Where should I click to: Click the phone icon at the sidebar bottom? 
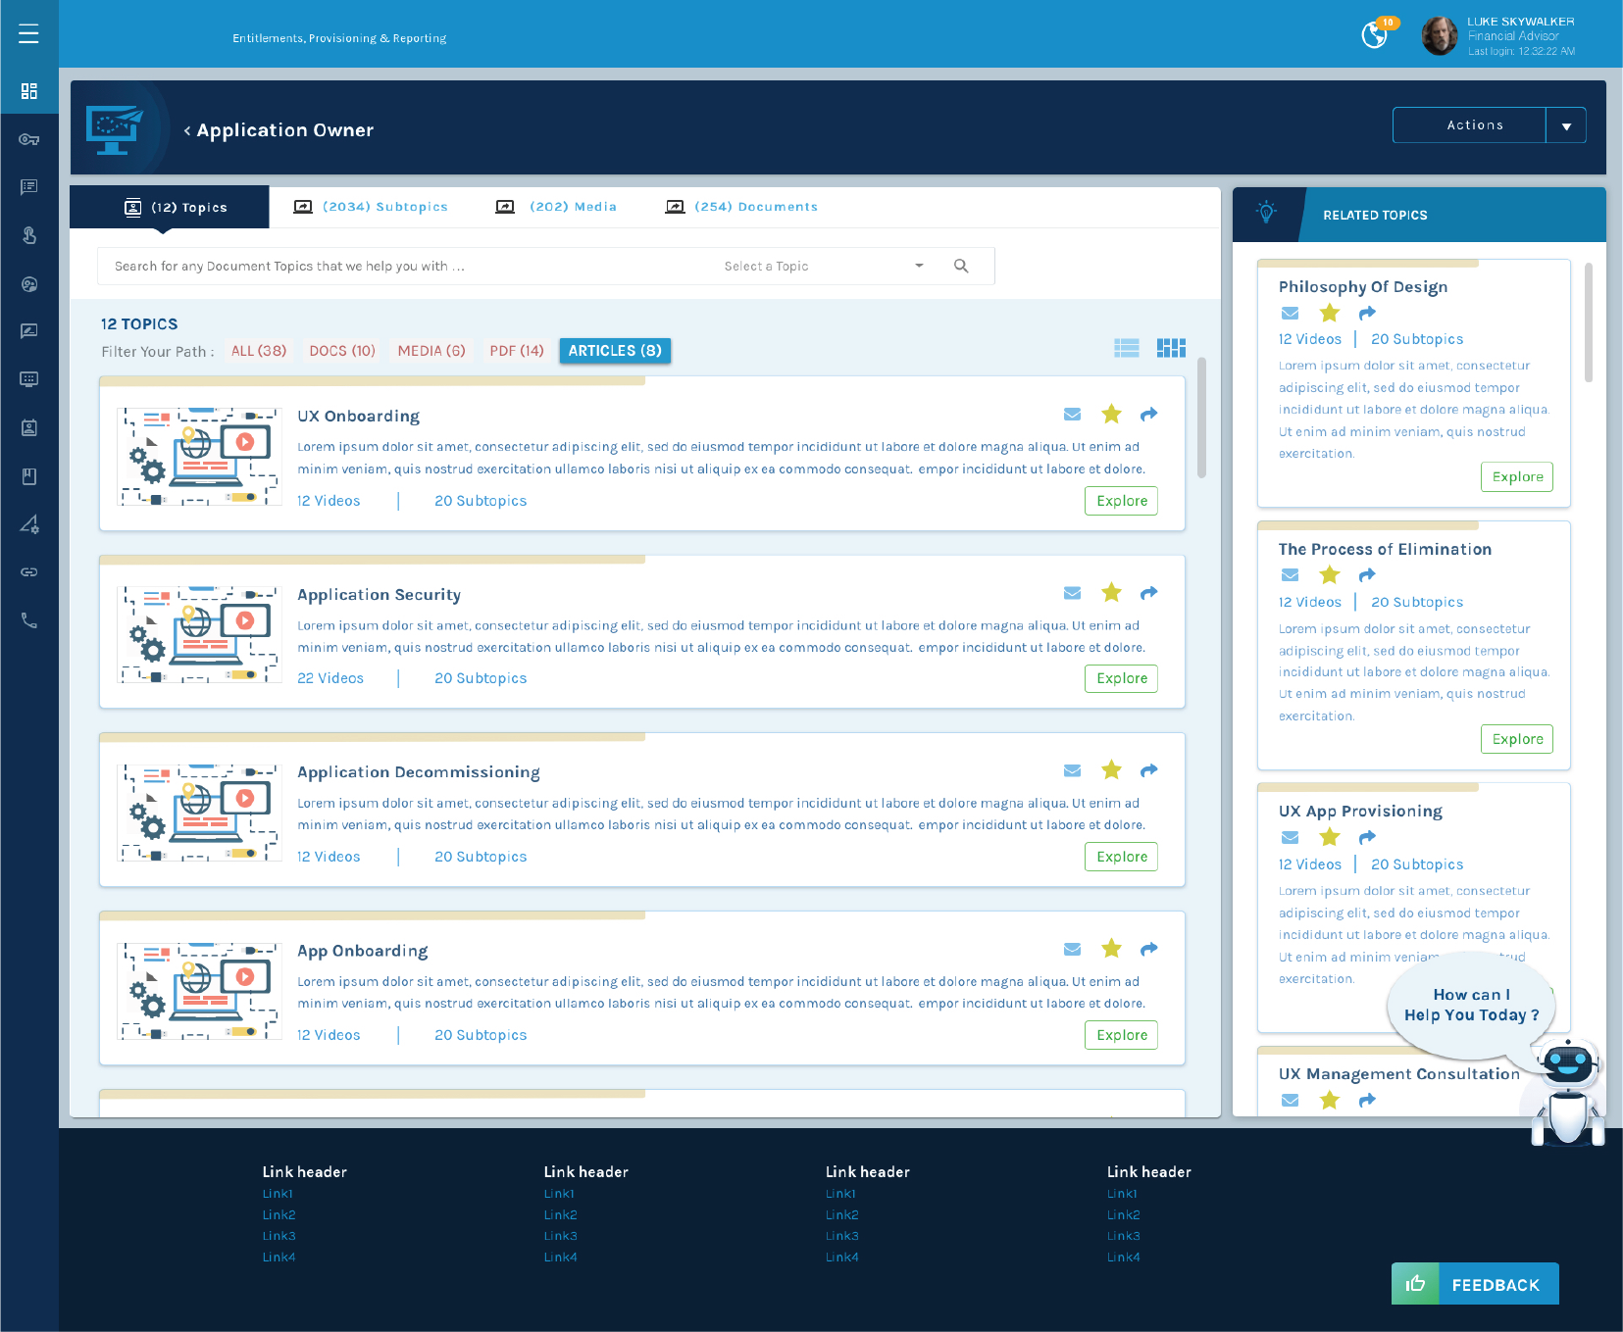[x=29, y=619]
